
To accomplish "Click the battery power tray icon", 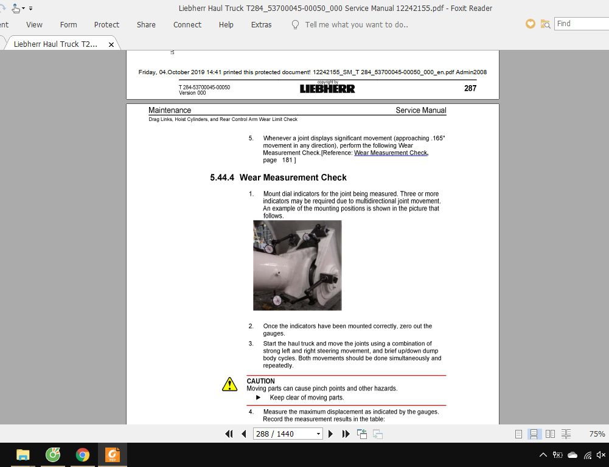I will click(x=557, y=455).
